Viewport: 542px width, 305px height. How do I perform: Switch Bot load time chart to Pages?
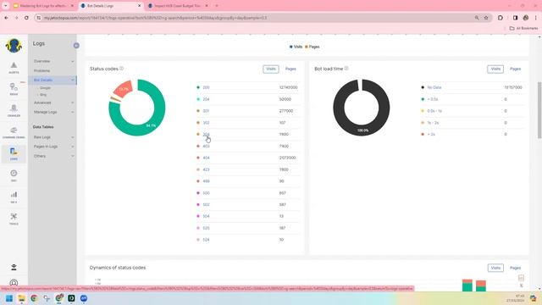(x=515, y=69)
